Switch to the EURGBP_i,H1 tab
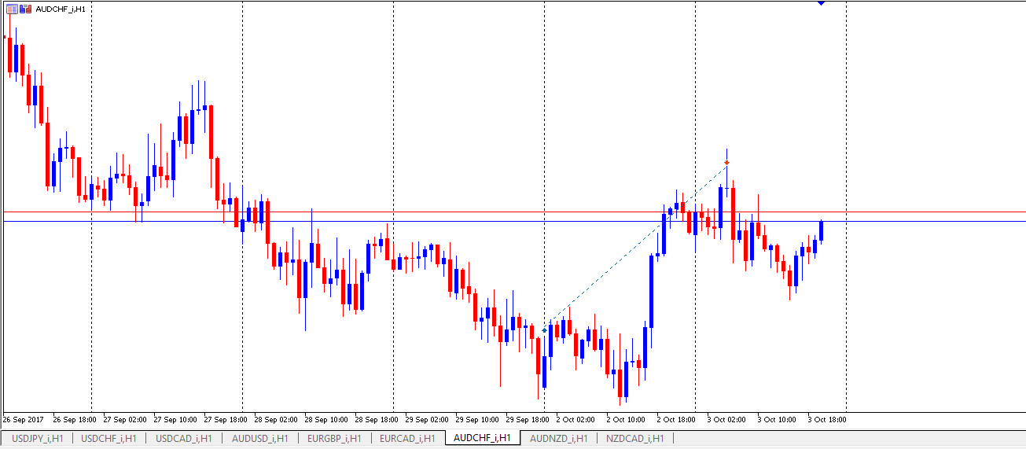 click(x=334, y=438)
